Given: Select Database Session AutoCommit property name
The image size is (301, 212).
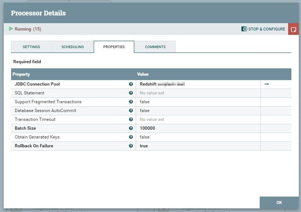Looking at the screenshot, I should coord(45,111).
